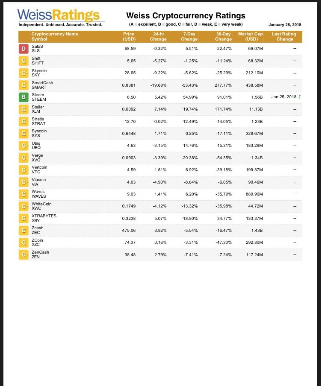Click the green B rating badge for Steem
The height and width of the screenshot is (386, 322).
(x=24, y=97)
